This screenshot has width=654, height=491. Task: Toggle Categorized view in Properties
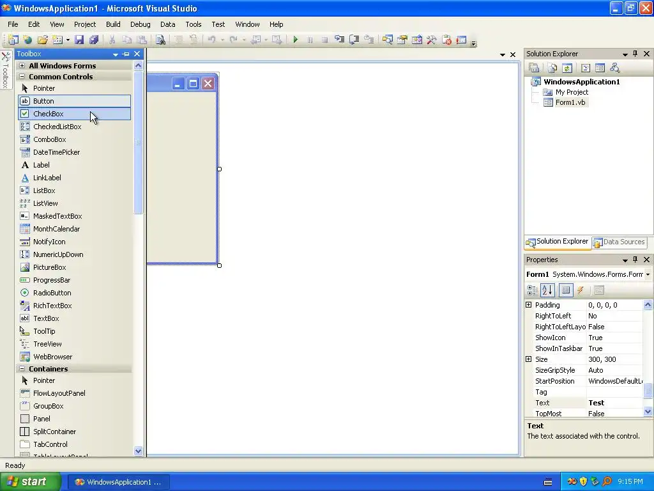[x=532, y=290]
